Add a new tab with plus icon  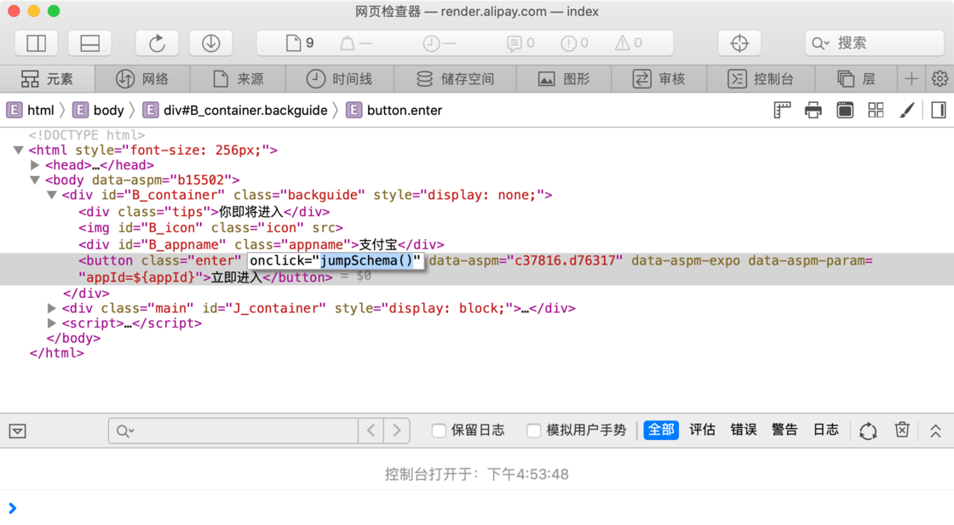point(911,79)
